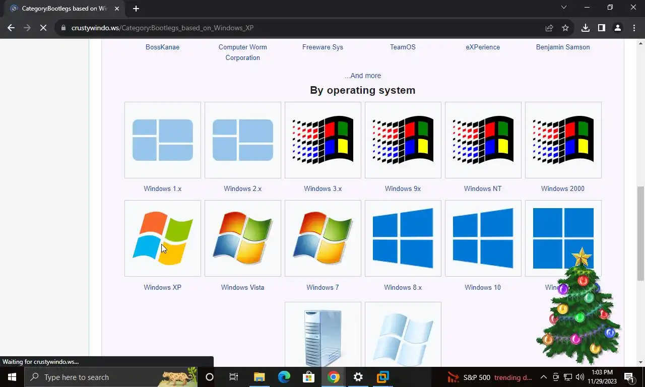Toggle Chrome side panel
The height and width of the screenshot is (387, 645).
tap(602, 28)
